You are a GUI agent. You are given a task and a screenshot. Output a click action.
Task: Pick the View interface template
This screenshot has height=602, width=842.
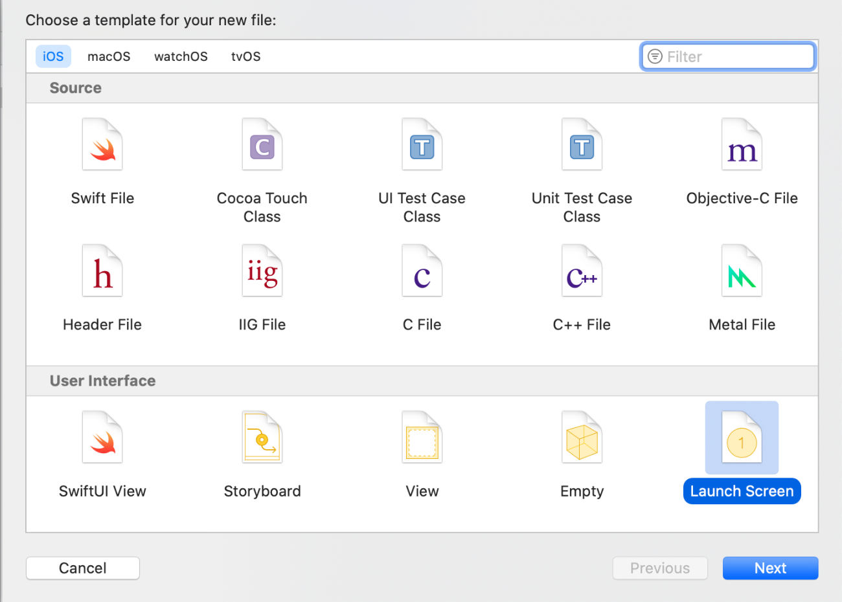pyautogui.click(x=422, y=438)
